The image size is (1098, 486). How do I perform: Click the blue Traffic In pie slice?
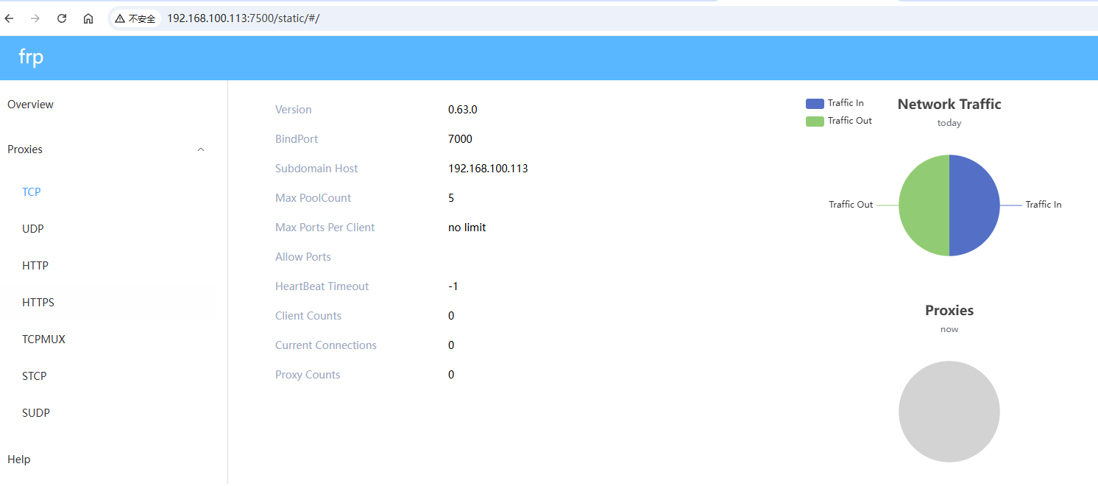pyautogui.click(x=975, y=205)
